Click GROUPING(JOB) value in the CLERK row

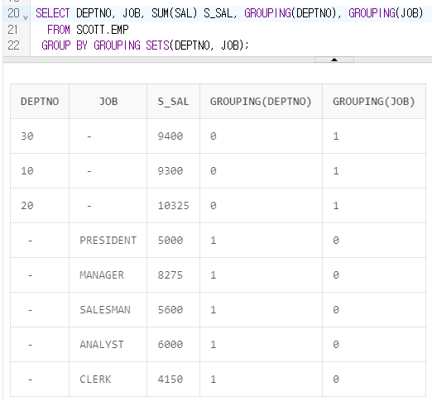point(374,380)
